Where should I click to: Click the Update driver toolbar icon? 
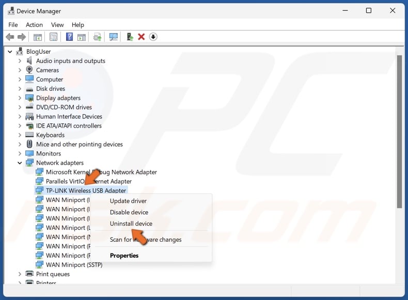point(98,37)
